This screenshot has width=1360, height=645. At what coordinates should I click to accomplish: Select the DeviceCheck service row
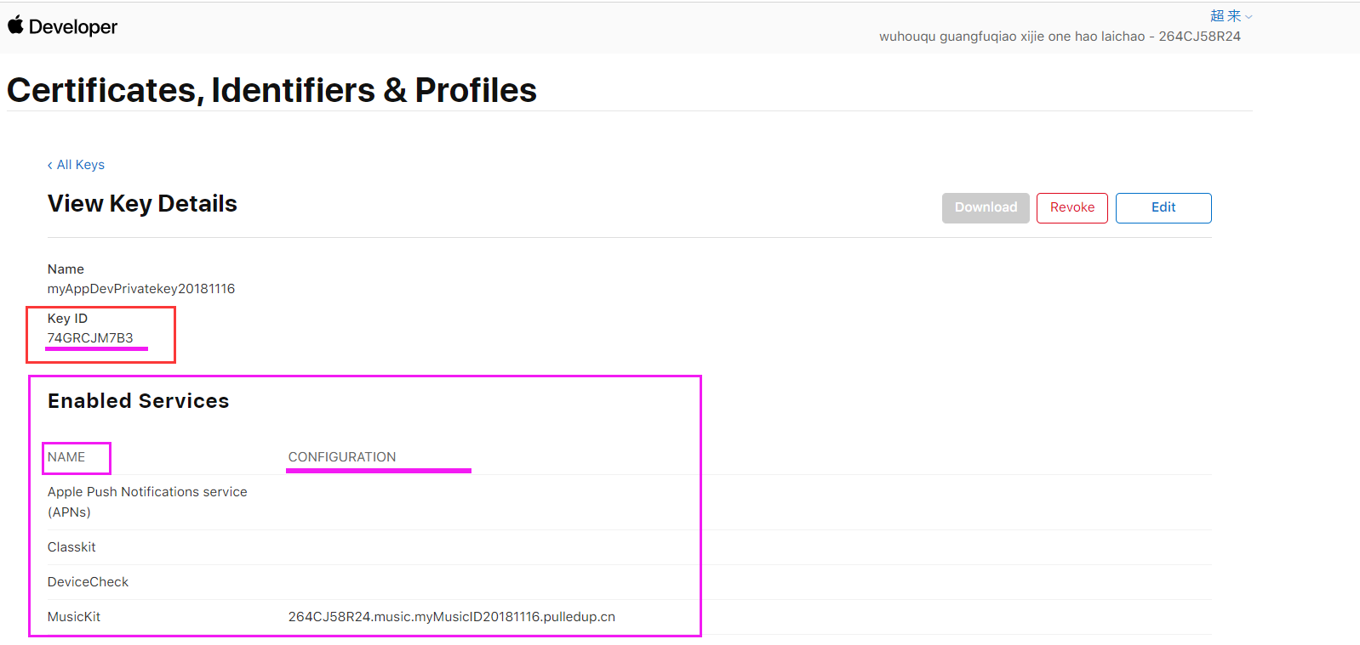[630, 582]
